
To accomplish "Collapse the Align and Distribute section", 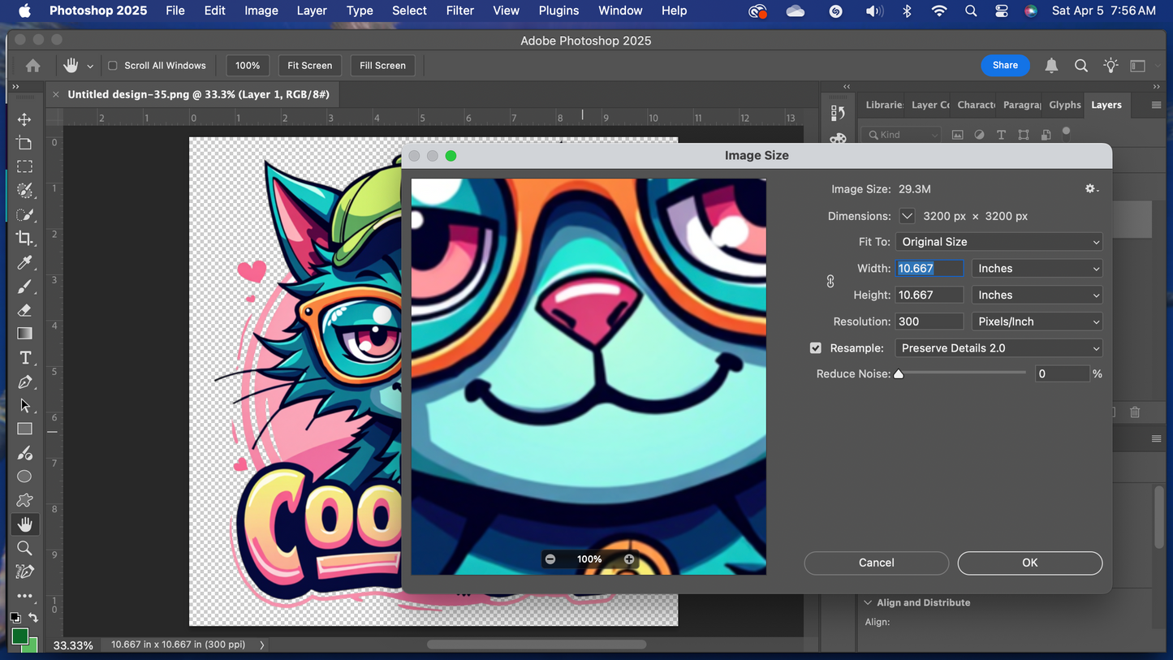I will [868, 603].
